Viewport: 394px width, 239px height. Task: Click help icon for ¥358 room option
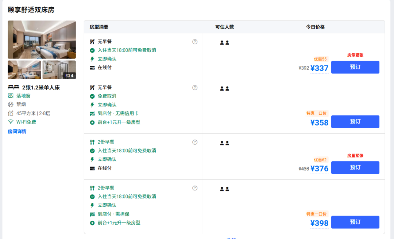coord(195,88)
